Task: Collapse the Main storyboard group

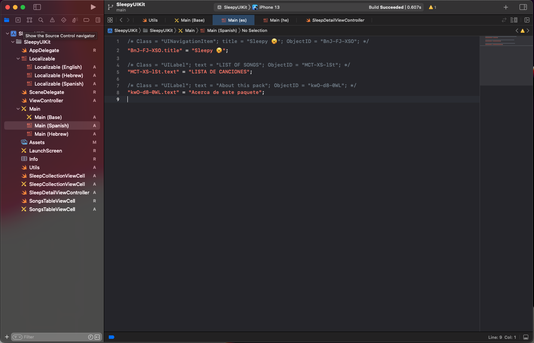Action: (x=18, y=109)
